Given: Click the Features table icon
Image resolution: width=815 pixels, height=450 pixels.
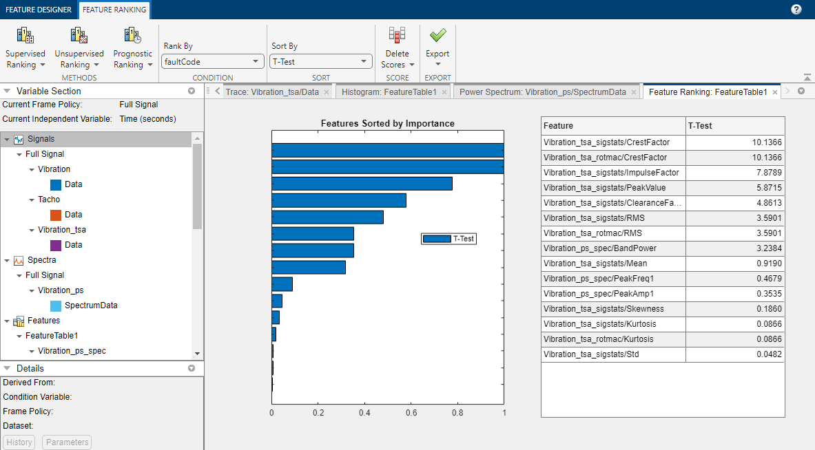Looking at the screenshot, I should (x=19, y=321).
